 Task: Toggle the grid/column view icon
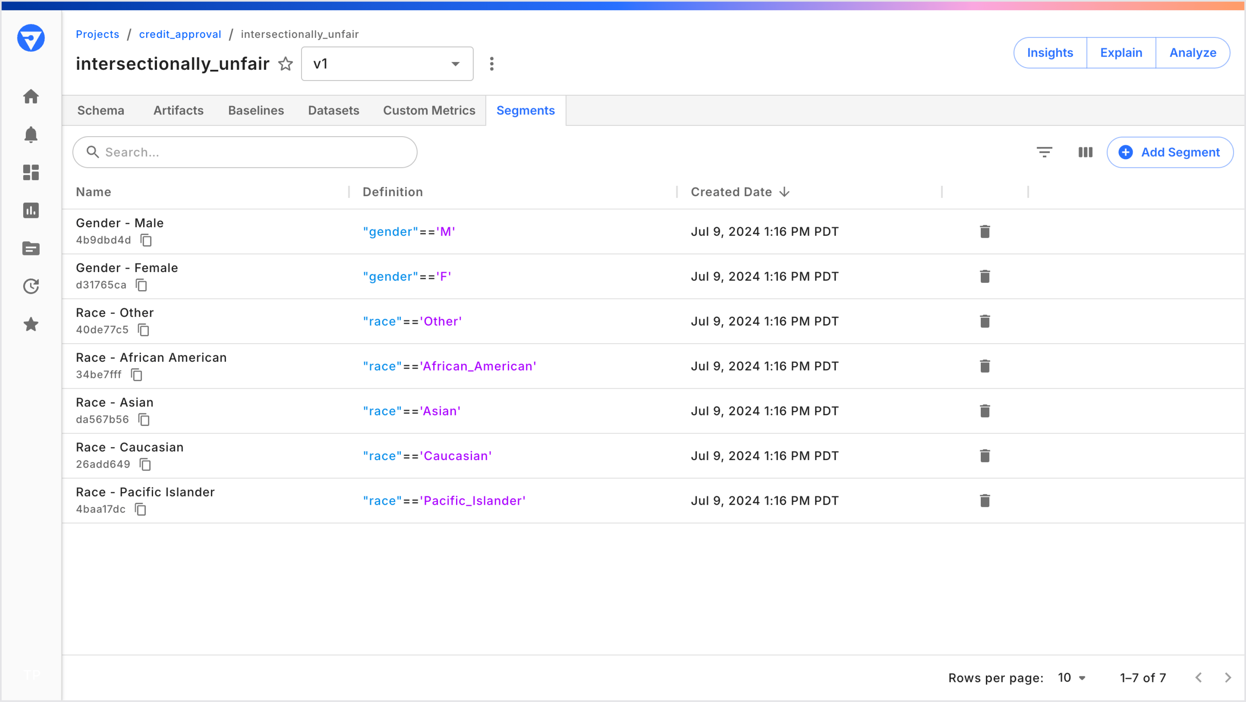point(1084,152)
